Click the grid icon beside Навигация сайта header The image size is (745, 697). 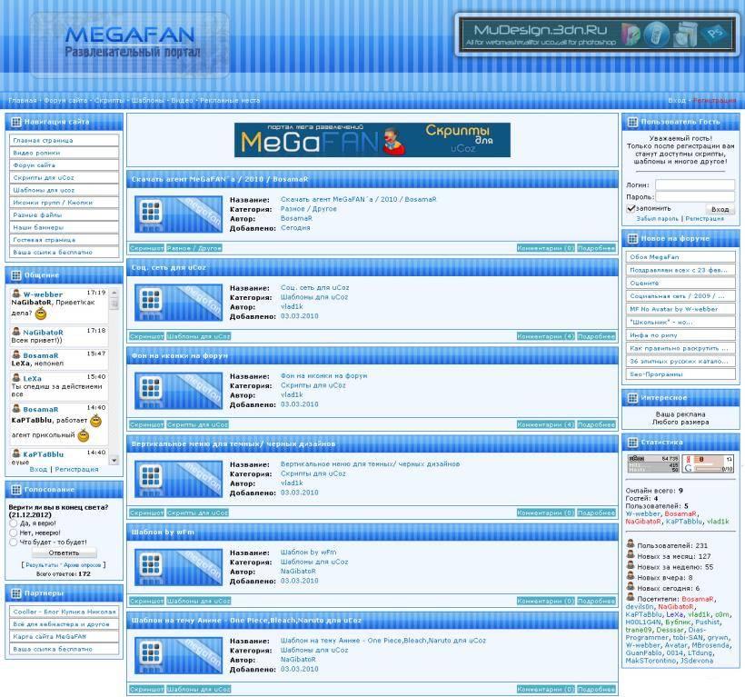[x=16, y=122]
